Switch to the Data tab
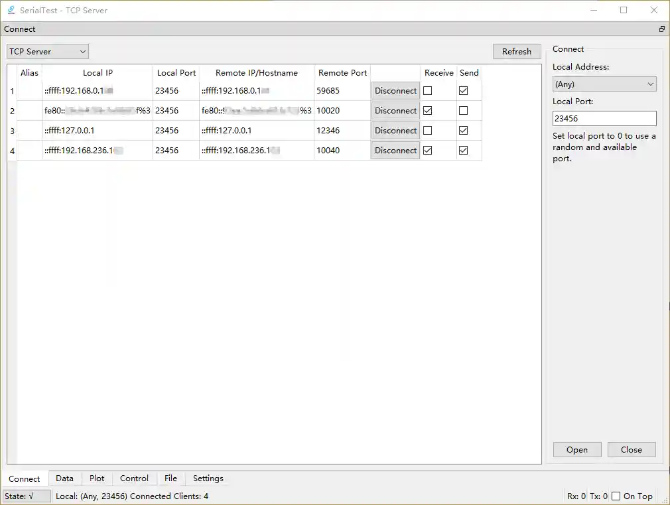This screenshot has height=505, width=670. tap(64, 478)
